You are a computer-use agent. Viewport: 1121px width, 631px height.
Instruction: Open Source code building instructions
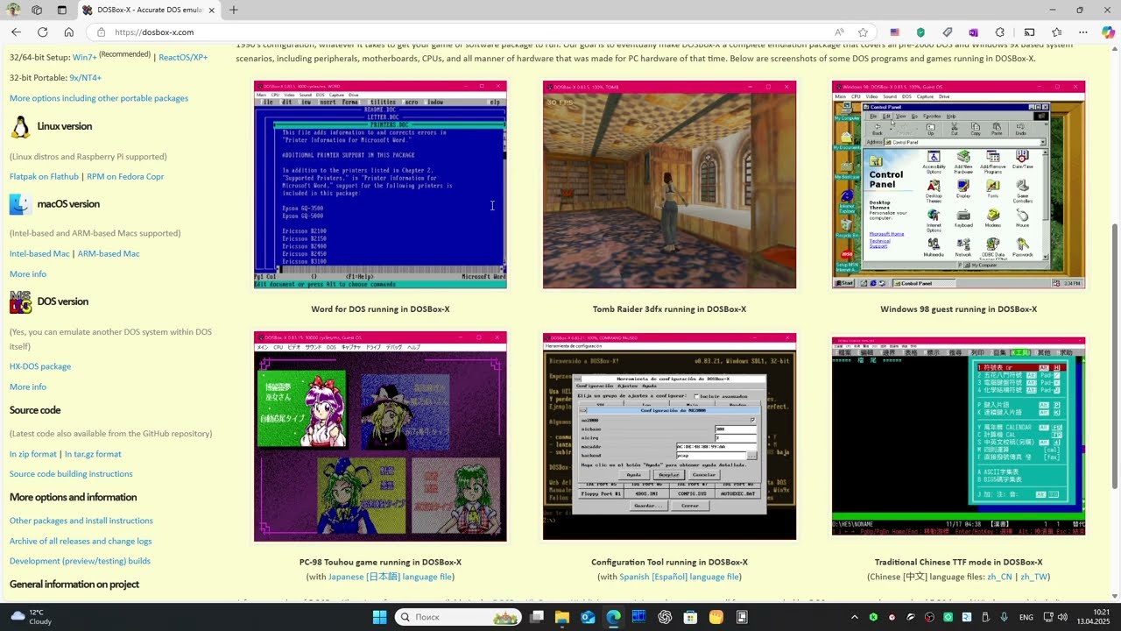pyautogui.click(x=71, y=474)
